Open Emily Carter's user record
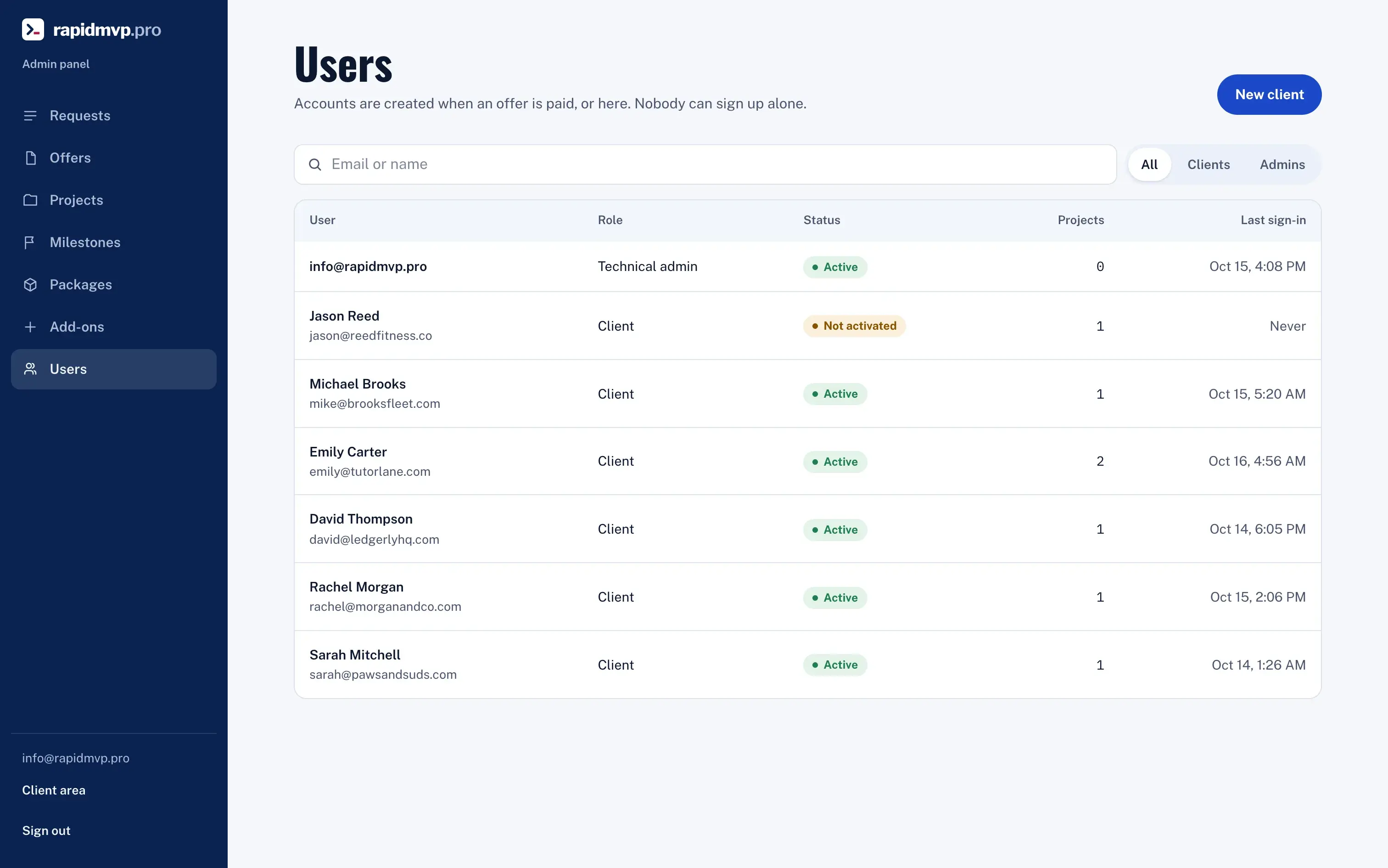Image resolution: width=1388 pixels, height=868 pixels. pyautogui.click(x=807, y=462)
